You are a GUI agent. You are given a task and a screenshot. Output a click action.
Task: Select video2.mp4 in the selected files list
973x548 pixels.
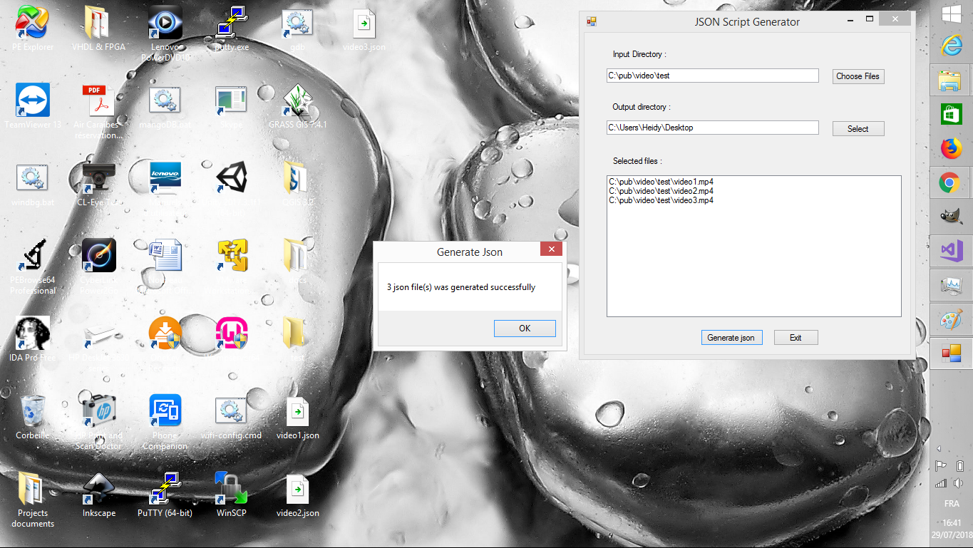[x=661, y=191]
